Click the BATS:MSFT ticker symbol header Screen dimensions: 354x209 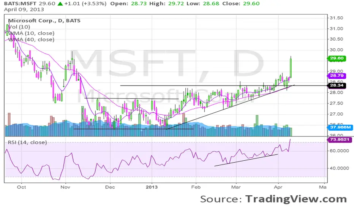click(20, 4)
